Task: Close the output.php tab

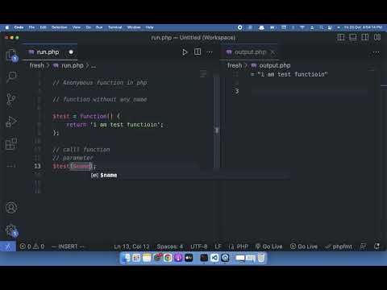Action: pos(273,52)
